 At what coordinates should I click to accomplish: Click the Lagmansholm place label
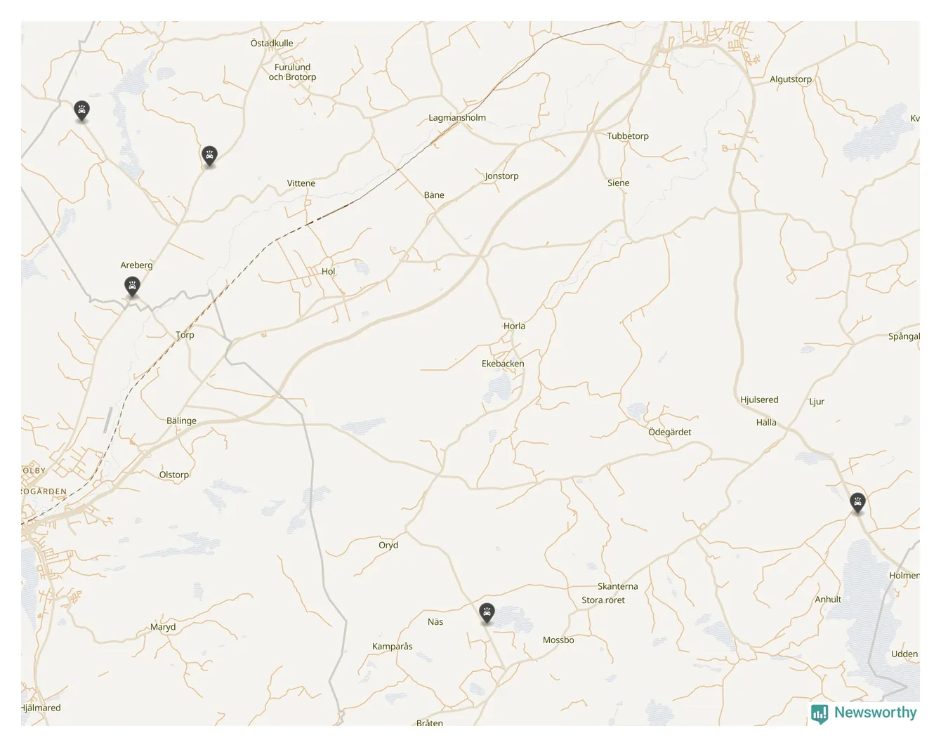(x=457, y=118)
